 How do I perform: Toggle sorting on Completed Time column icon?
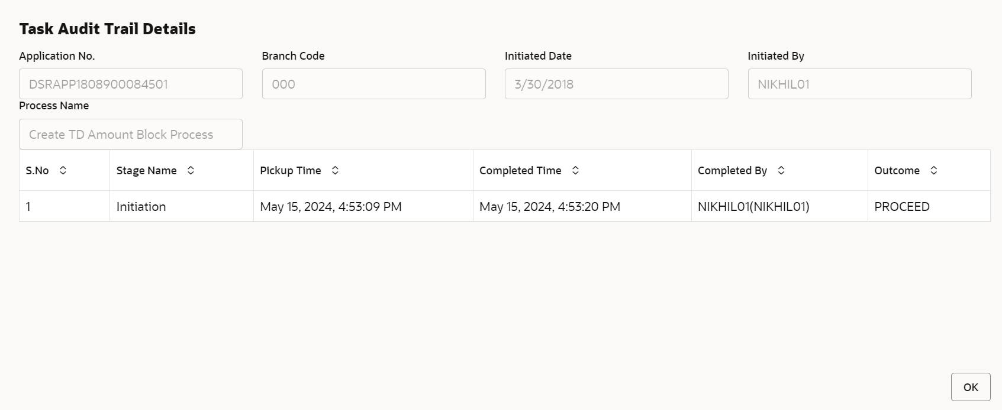(575, 171)
